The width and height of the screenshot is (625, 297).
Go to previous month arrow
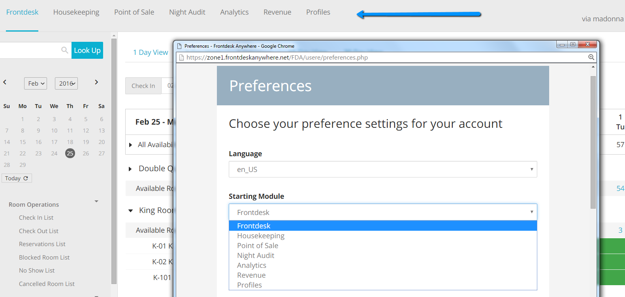[x=5, y=82]
